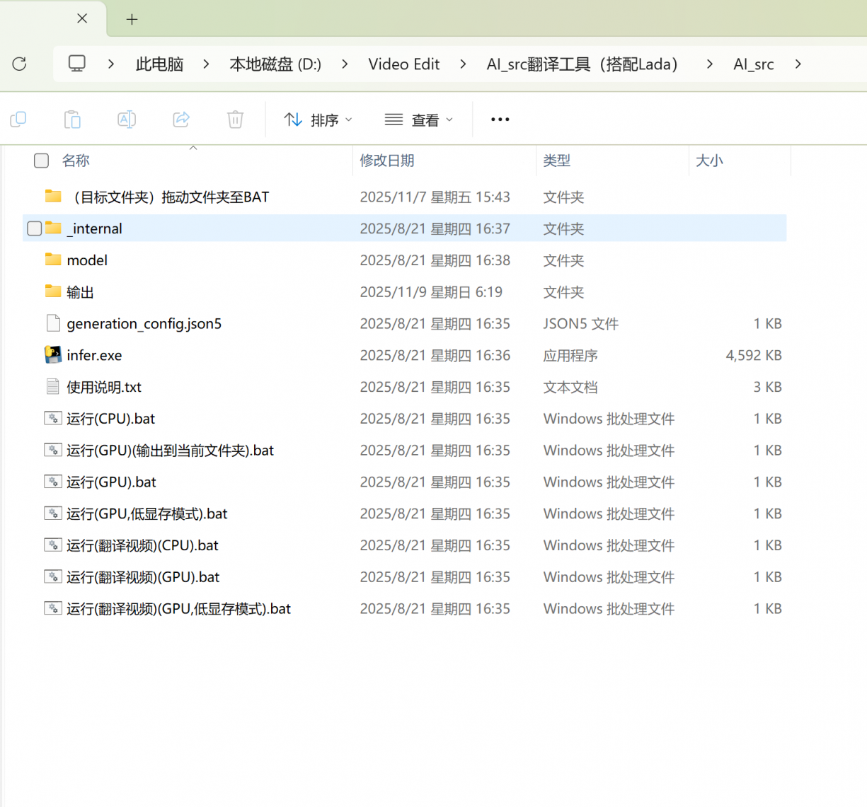Viewport: 867px width, 807px height.
Task: Open the 排序 sort dropdown
Action: pyautogui.click(x=318, y=120)
